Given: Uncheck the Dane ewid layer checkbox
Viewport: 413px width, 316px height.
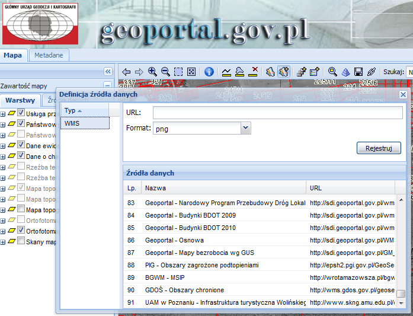Looking at the screenshot, I should tap(21, 145).
